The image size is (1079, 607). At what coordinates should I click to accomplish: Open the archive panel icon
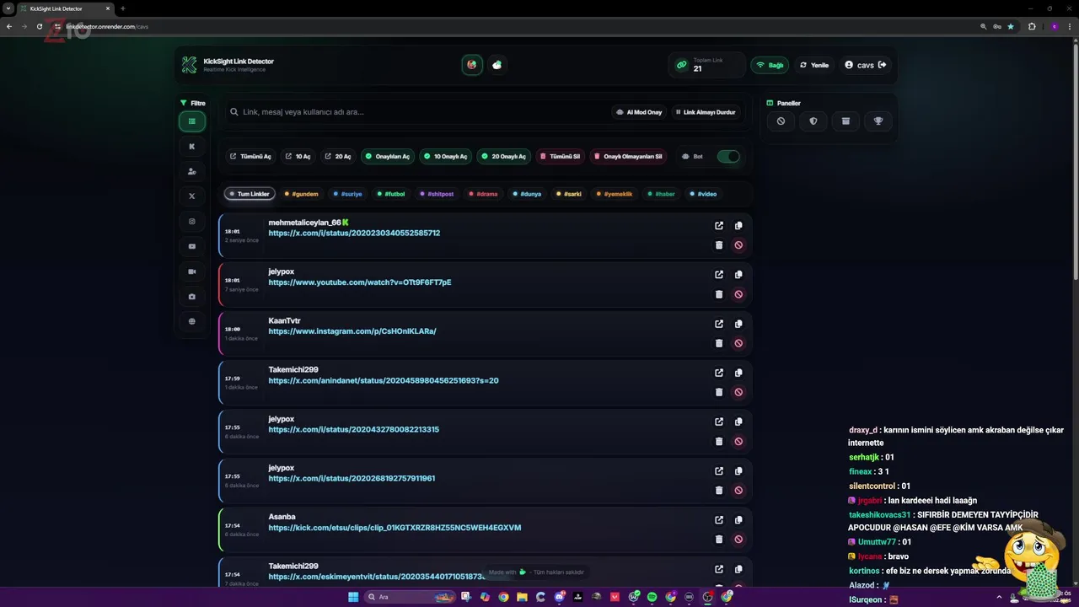click(x=845, y=121)
